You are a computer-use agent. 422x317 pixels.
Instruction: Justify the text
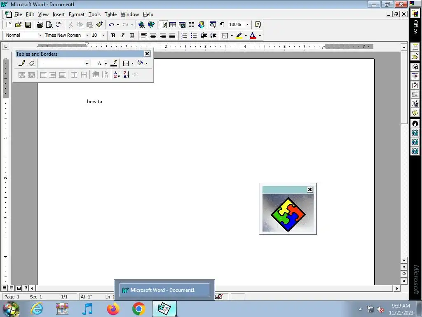pyautogui.click(x=172, y=35)
